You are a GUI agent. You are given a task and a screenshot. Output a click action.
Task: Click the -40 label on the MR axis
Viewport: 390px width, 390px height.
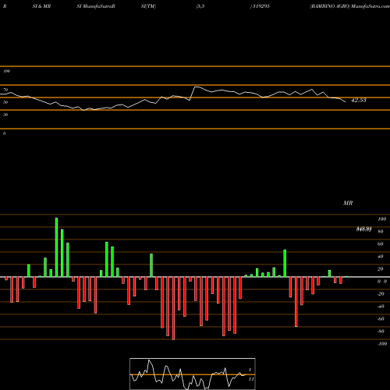[x=381, y=307]
